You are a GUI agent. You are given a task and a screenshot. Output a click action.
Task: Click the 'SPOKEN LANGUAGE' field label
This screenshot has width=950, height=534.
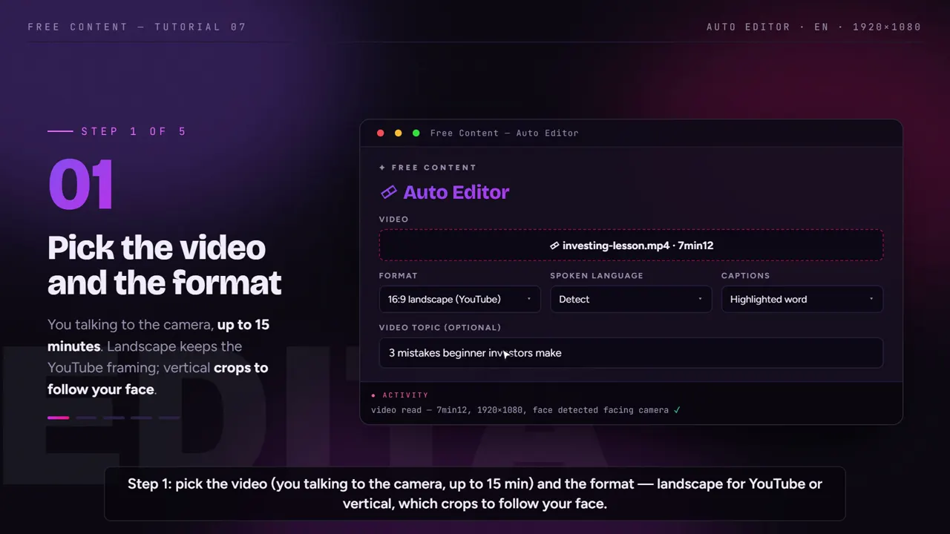tap(597, 275)
